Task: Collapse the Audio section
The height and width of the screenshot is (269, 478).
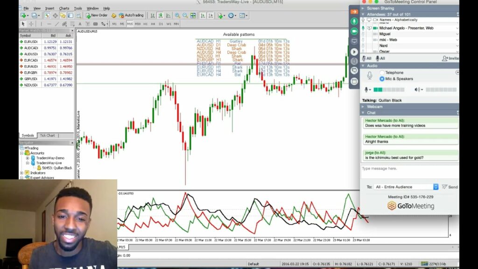Action: (x=363, y=66)
